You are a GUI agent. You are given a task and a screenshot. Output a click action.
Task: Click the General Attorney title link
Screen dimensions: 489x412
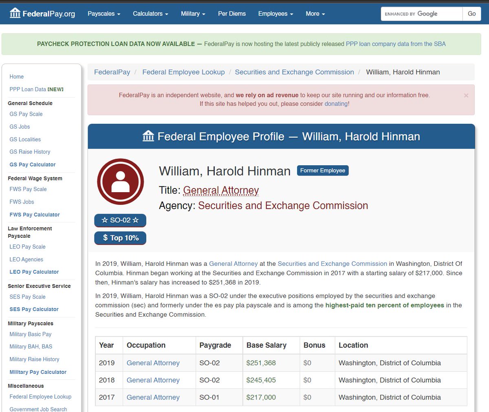[x=221, y=190]
